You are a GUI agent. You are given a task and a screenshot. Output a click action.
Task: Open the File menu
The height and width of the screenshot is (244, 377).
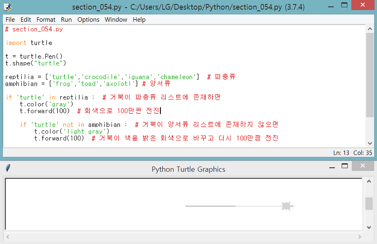(10, 19)
